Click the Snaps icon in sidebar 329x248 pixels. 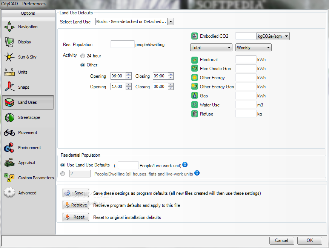pos(9,86)
